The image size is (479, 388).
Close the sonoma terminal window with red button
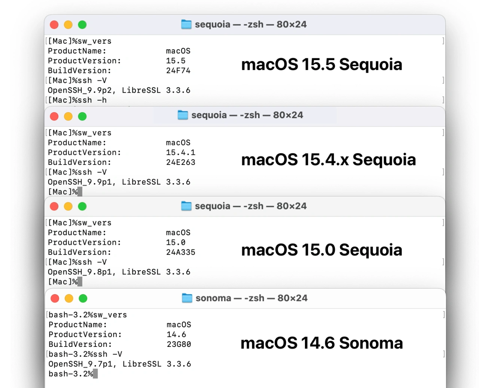55,298
